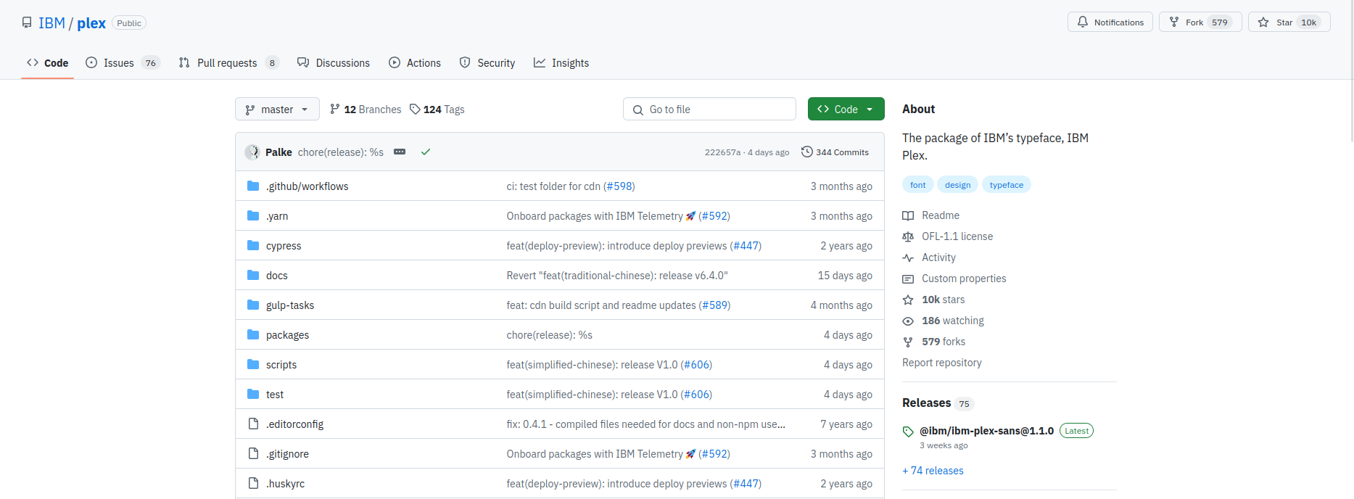
Task: Open packages chore(release) commit message
Action: pos(550,335)
